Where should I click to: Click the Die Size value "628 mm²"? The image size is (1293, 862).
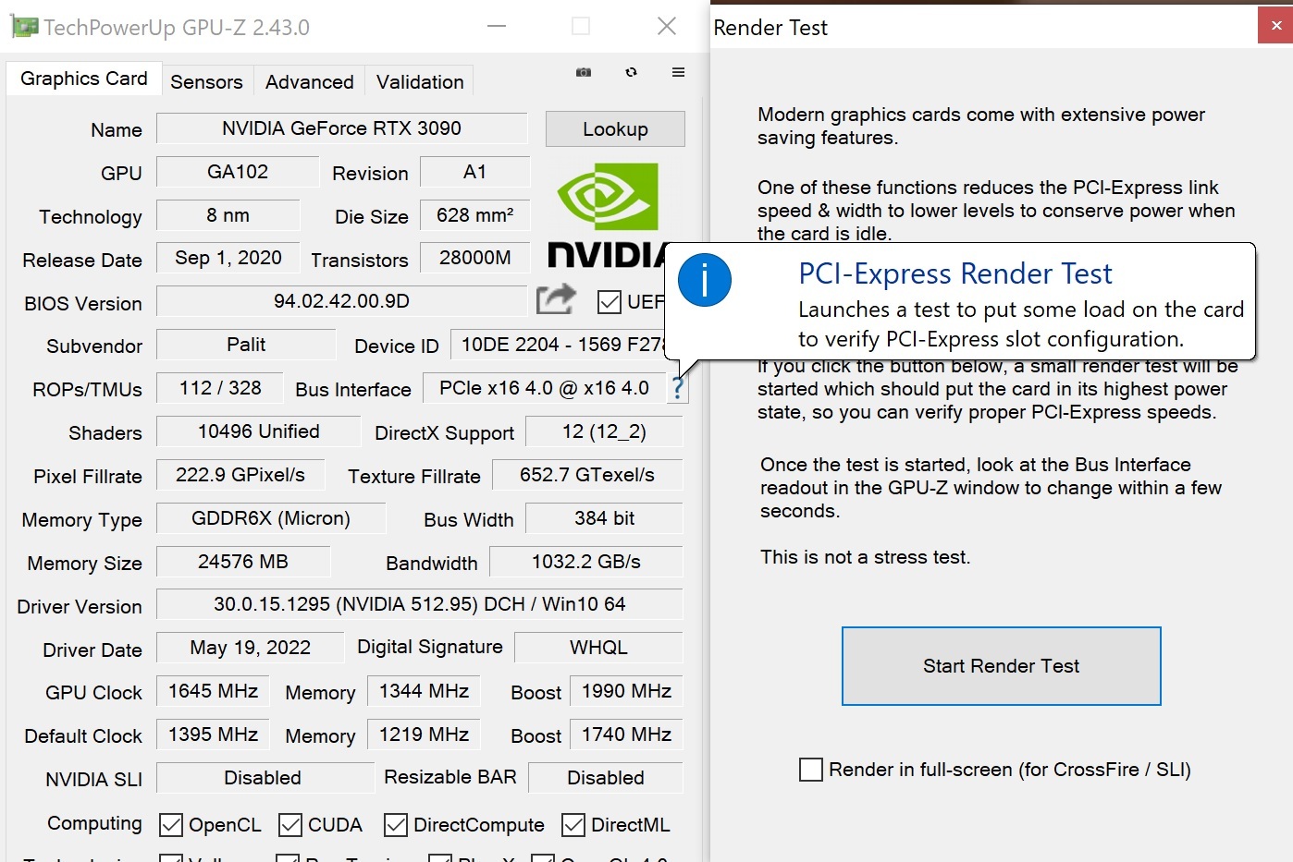tap(474, 215)
